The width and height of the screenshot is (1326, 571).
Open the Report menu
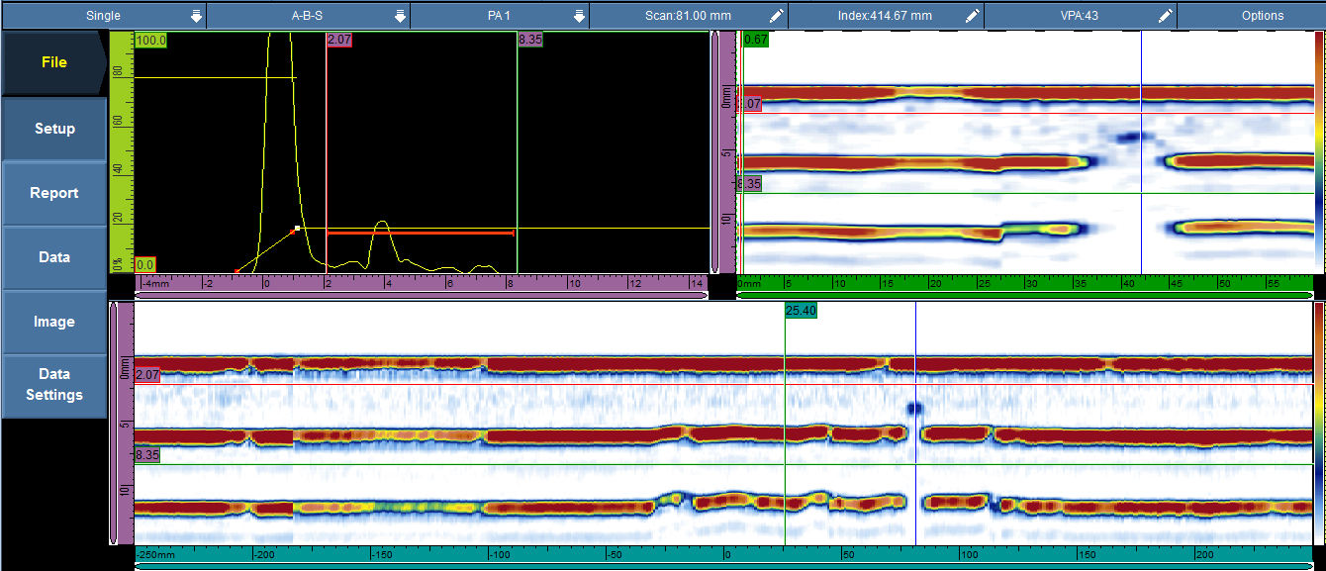coord(54,193)
